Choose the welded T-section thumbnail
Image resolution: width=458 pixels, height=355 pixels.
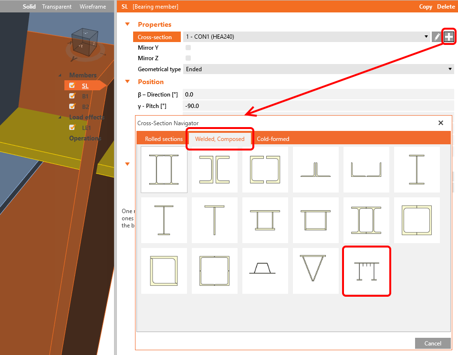point(215,220)
